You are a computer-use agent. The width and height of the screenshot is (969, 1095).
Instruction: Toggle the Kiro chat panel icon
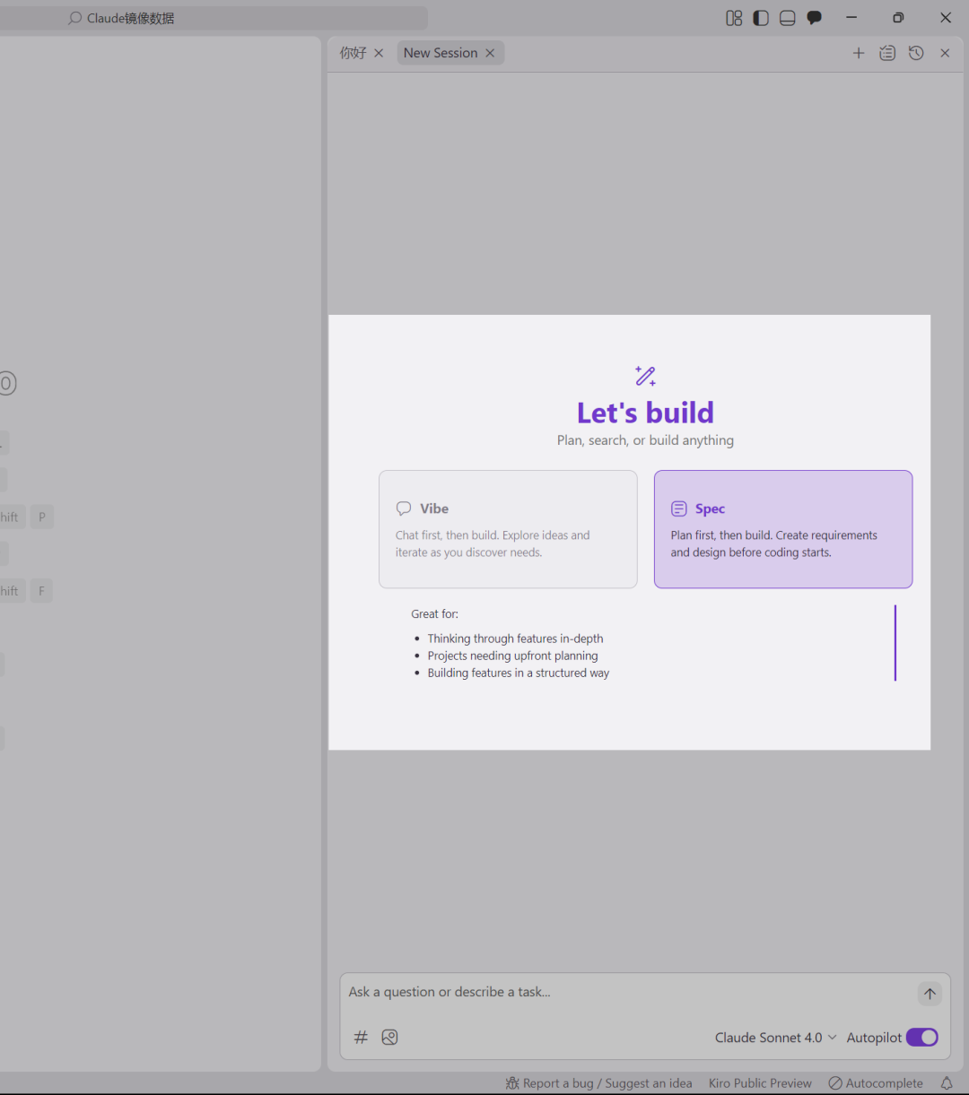tap(815, 18)
